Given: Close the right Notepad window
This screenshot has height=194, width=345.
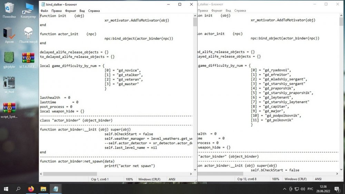Looking at the screenshot, I should [338, 4].
